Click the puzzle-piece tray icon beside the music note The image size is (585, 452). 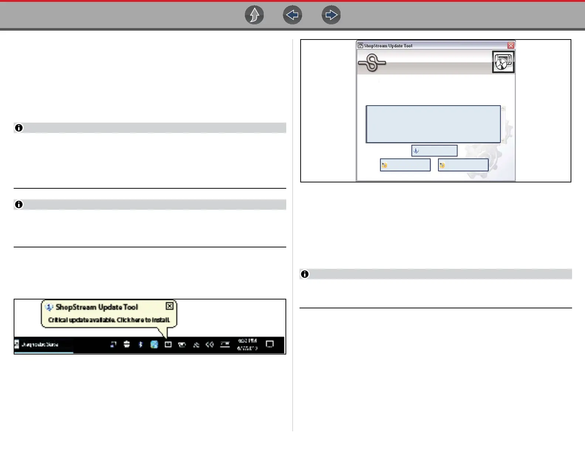click(127, 345)
